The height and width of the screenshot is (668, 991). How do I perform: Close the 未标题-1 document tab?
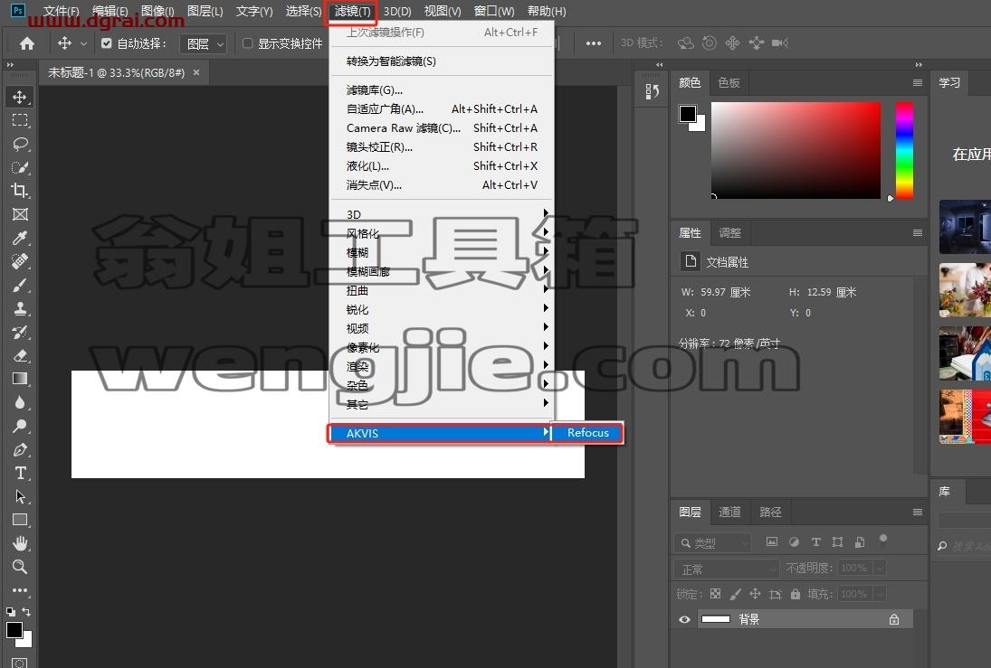[196, 72]
